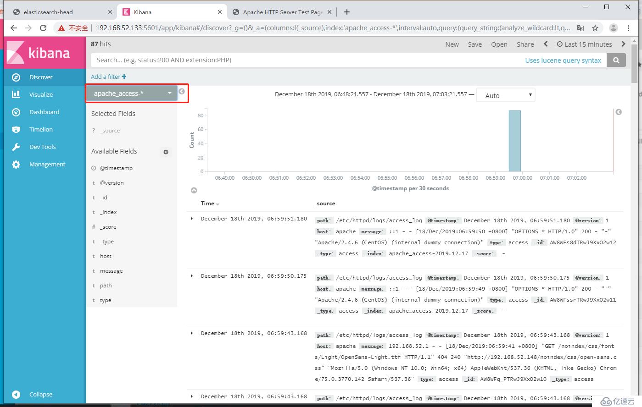Click Open in the top menu
The image size is (642, 407).
coord(499,44)
